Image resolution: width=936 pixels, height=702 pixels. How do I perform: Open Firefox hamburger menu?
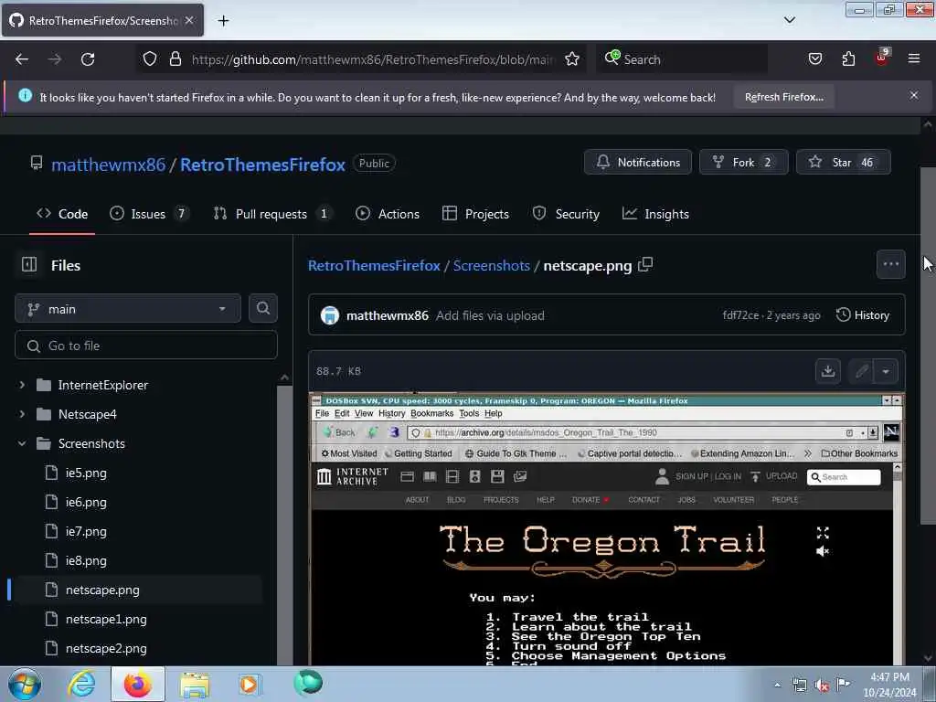coord(914,58)
